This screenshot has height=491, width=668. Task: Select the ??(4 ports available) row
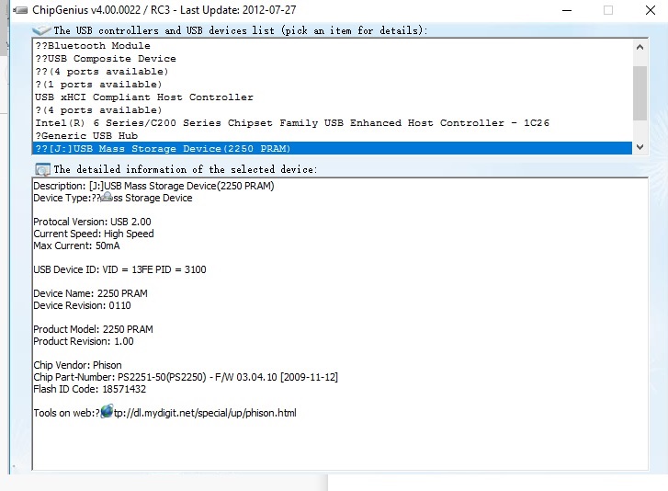(333, 71)
